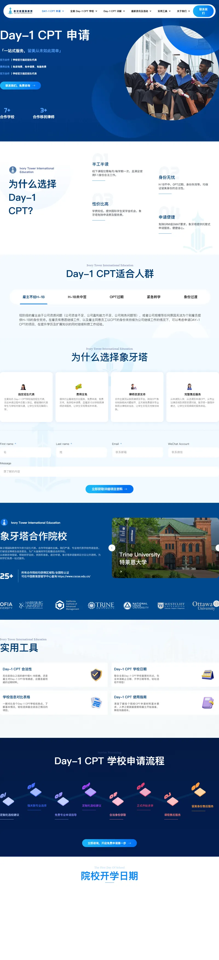
Task: Click the 指定招生代表 person icon
Action: (23, 387)
